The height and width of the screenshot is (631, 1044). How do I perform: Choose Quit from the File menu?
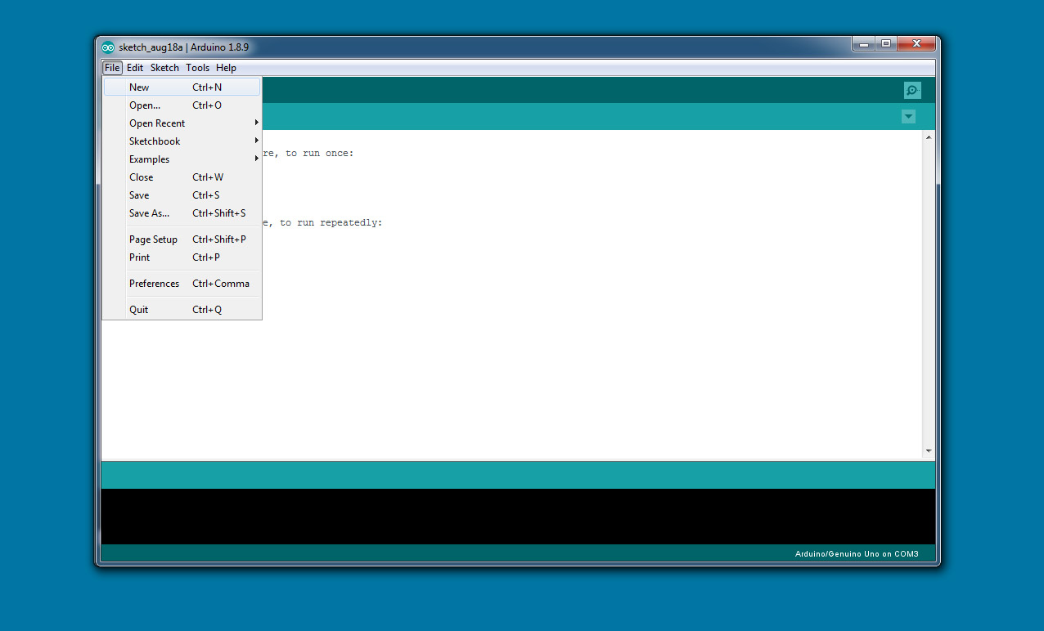click(x=182, y=310)
